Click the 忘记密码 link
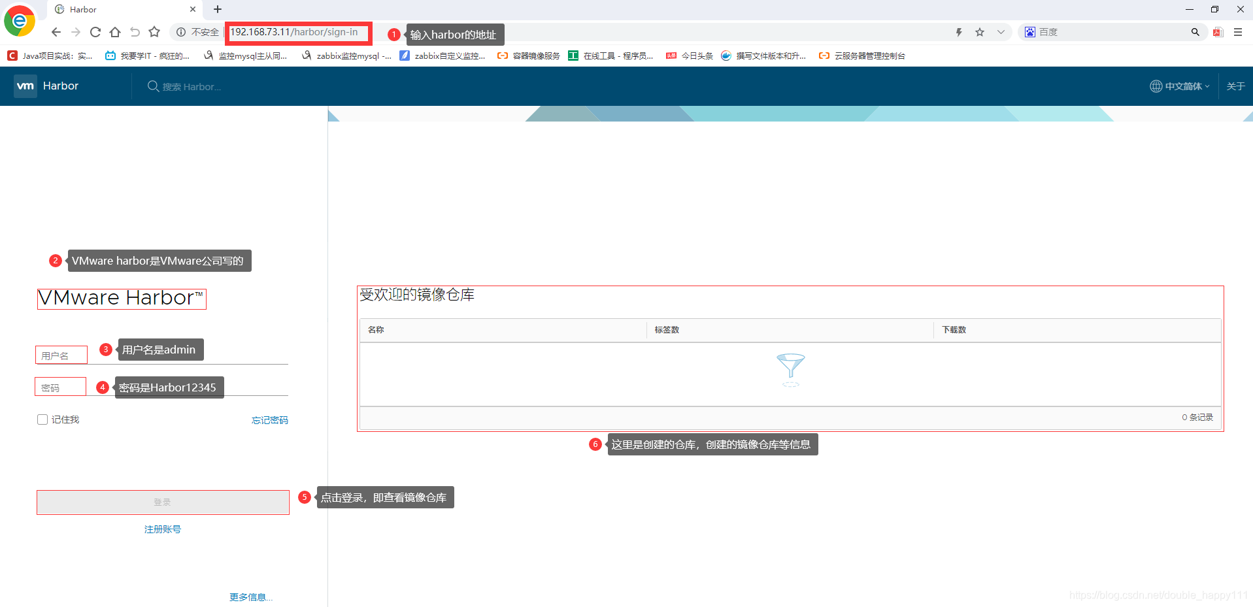Image resolution: width=1253 pixels, height=607 pixels. point(270,420)
